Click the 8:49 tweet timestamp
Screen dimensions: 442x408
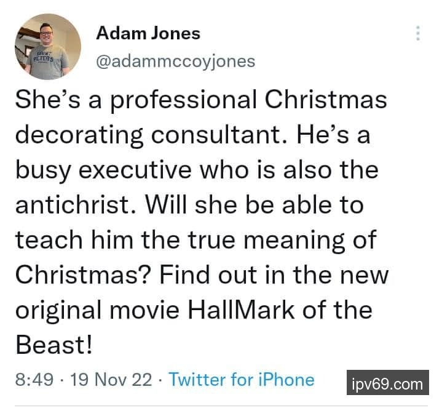tap(28, 380)
